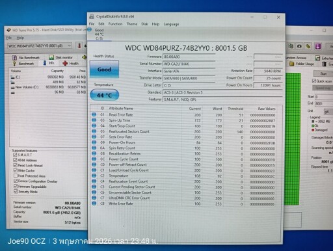Click the status dot beside Write Error Rate
This screenshot has width=333, height=251.
[94, 204]
